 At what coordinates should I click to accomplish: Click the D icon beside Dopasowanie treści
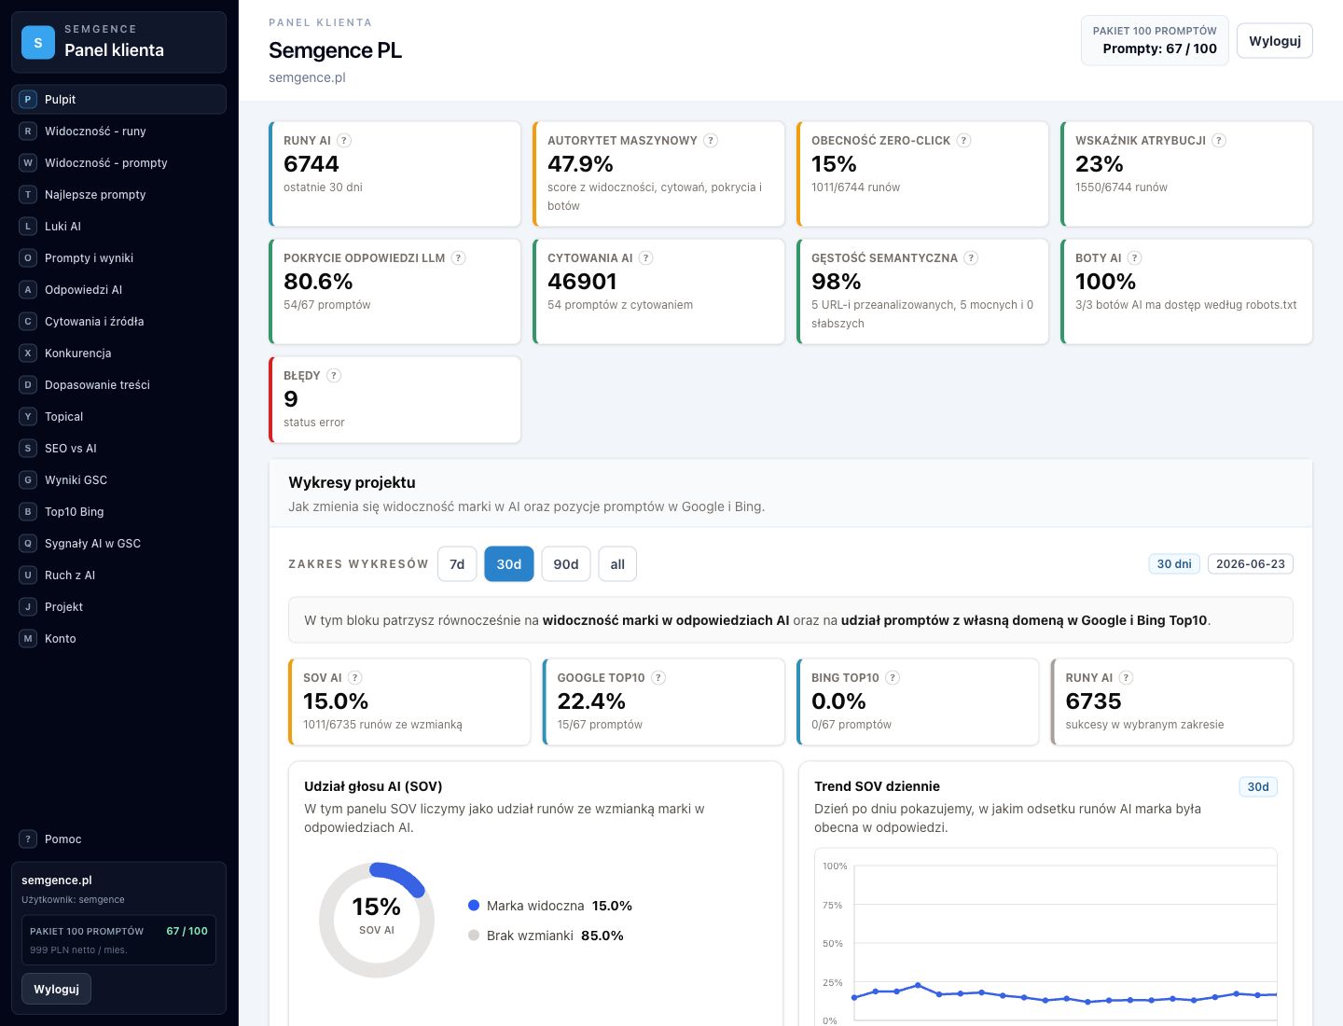[x=28, y=385]
